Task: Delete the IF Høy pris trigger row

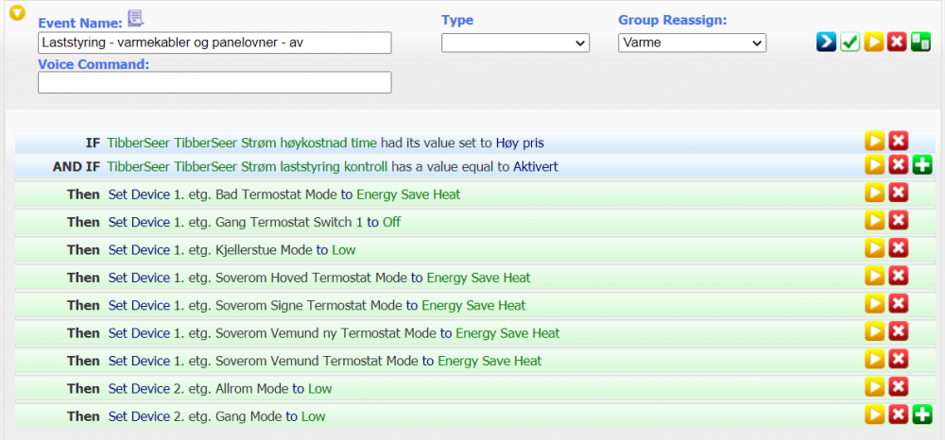Action: [899, 142]
